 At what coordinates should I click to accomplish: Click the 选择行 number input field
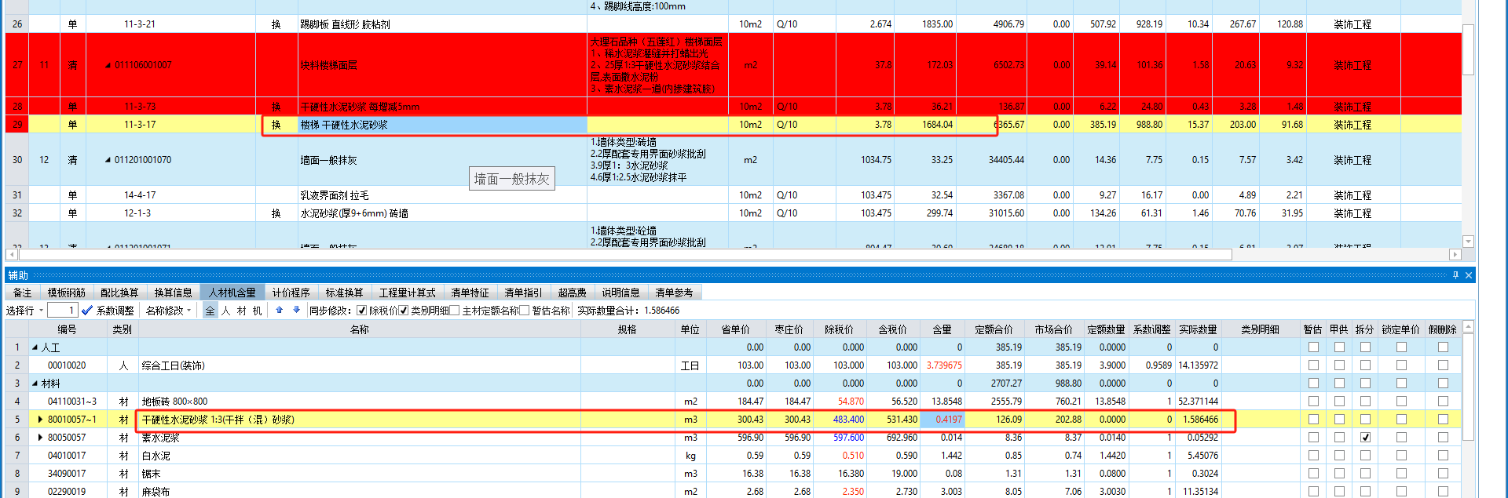click(62, 311)
